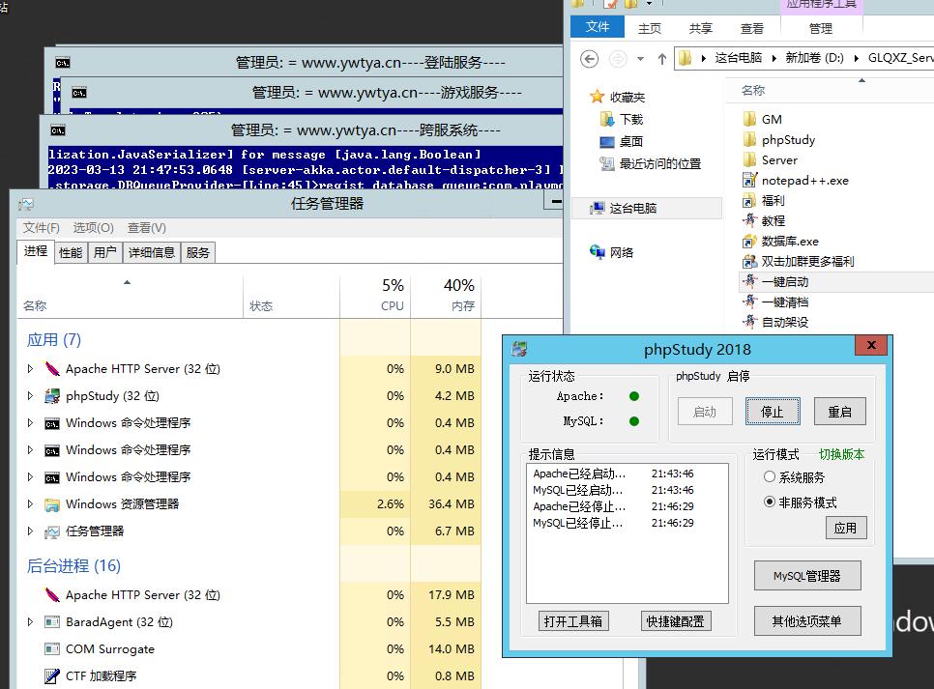Switch to the 性能 tab
Image resolution: width=934 pixels, height=689 pixels.
pyautogui.click(x=71, y=252)
